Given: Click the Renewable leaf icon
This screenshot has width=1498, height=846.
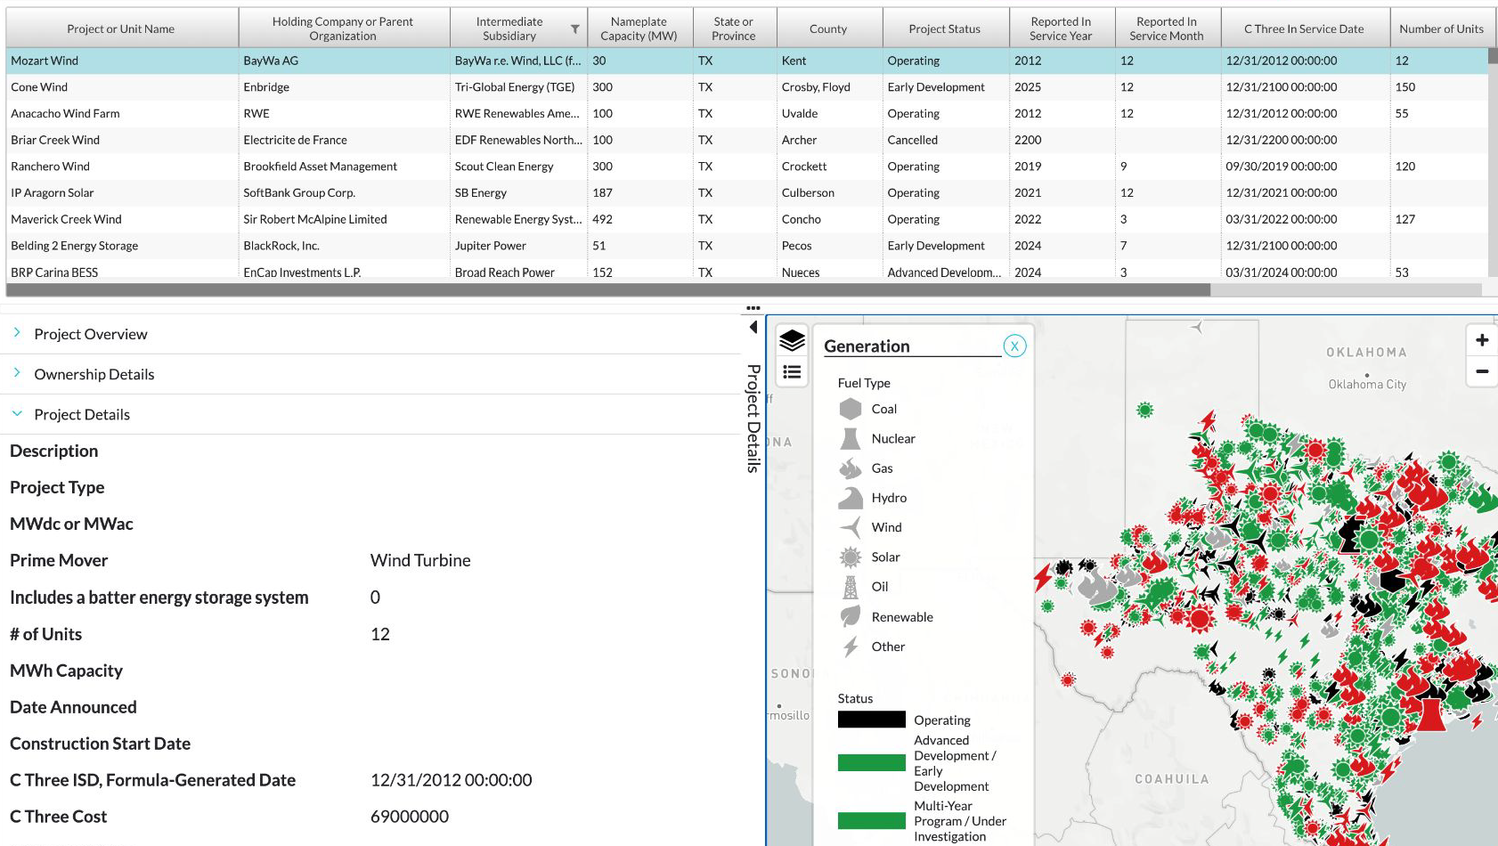Looking at the screenshot, I should coord(851,616).
